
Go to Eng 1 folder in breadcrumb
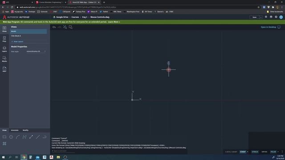coord(85,17)
